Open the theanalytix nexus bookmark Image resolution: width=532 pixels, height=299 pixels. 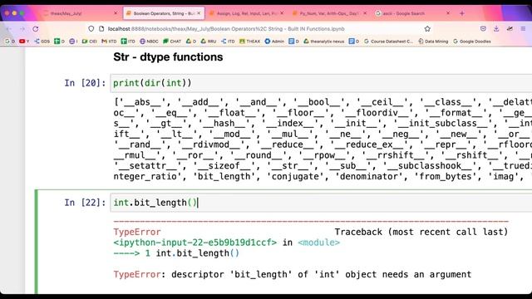pyautogui.click(x=323, y=42)
